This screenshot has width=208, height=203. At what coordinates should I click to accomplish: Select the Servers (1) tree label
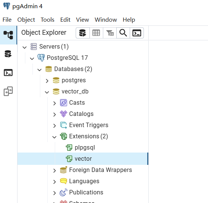click(x=54, y=47)
